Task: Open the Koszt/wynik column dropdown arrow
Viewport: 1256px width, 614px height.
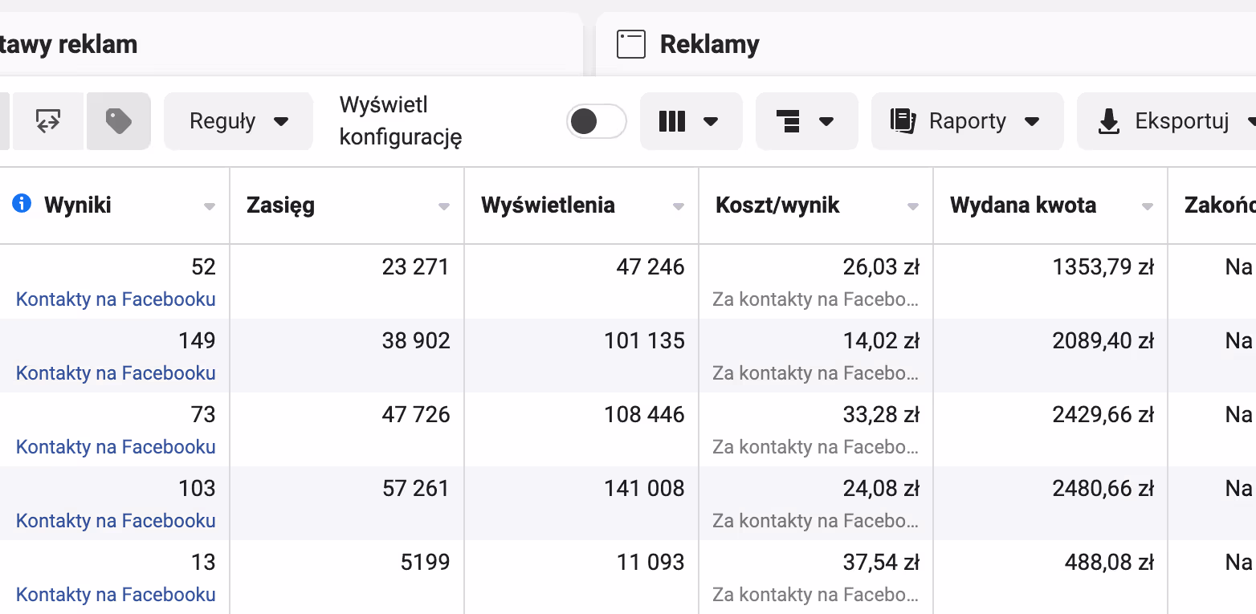Action: point(913,206)
